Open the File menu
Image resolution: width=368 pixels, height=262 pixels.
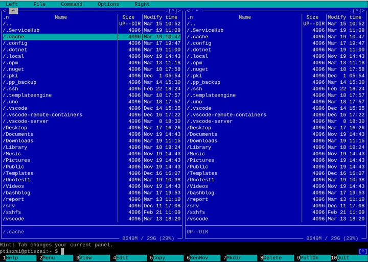click(x=39, y=4)
